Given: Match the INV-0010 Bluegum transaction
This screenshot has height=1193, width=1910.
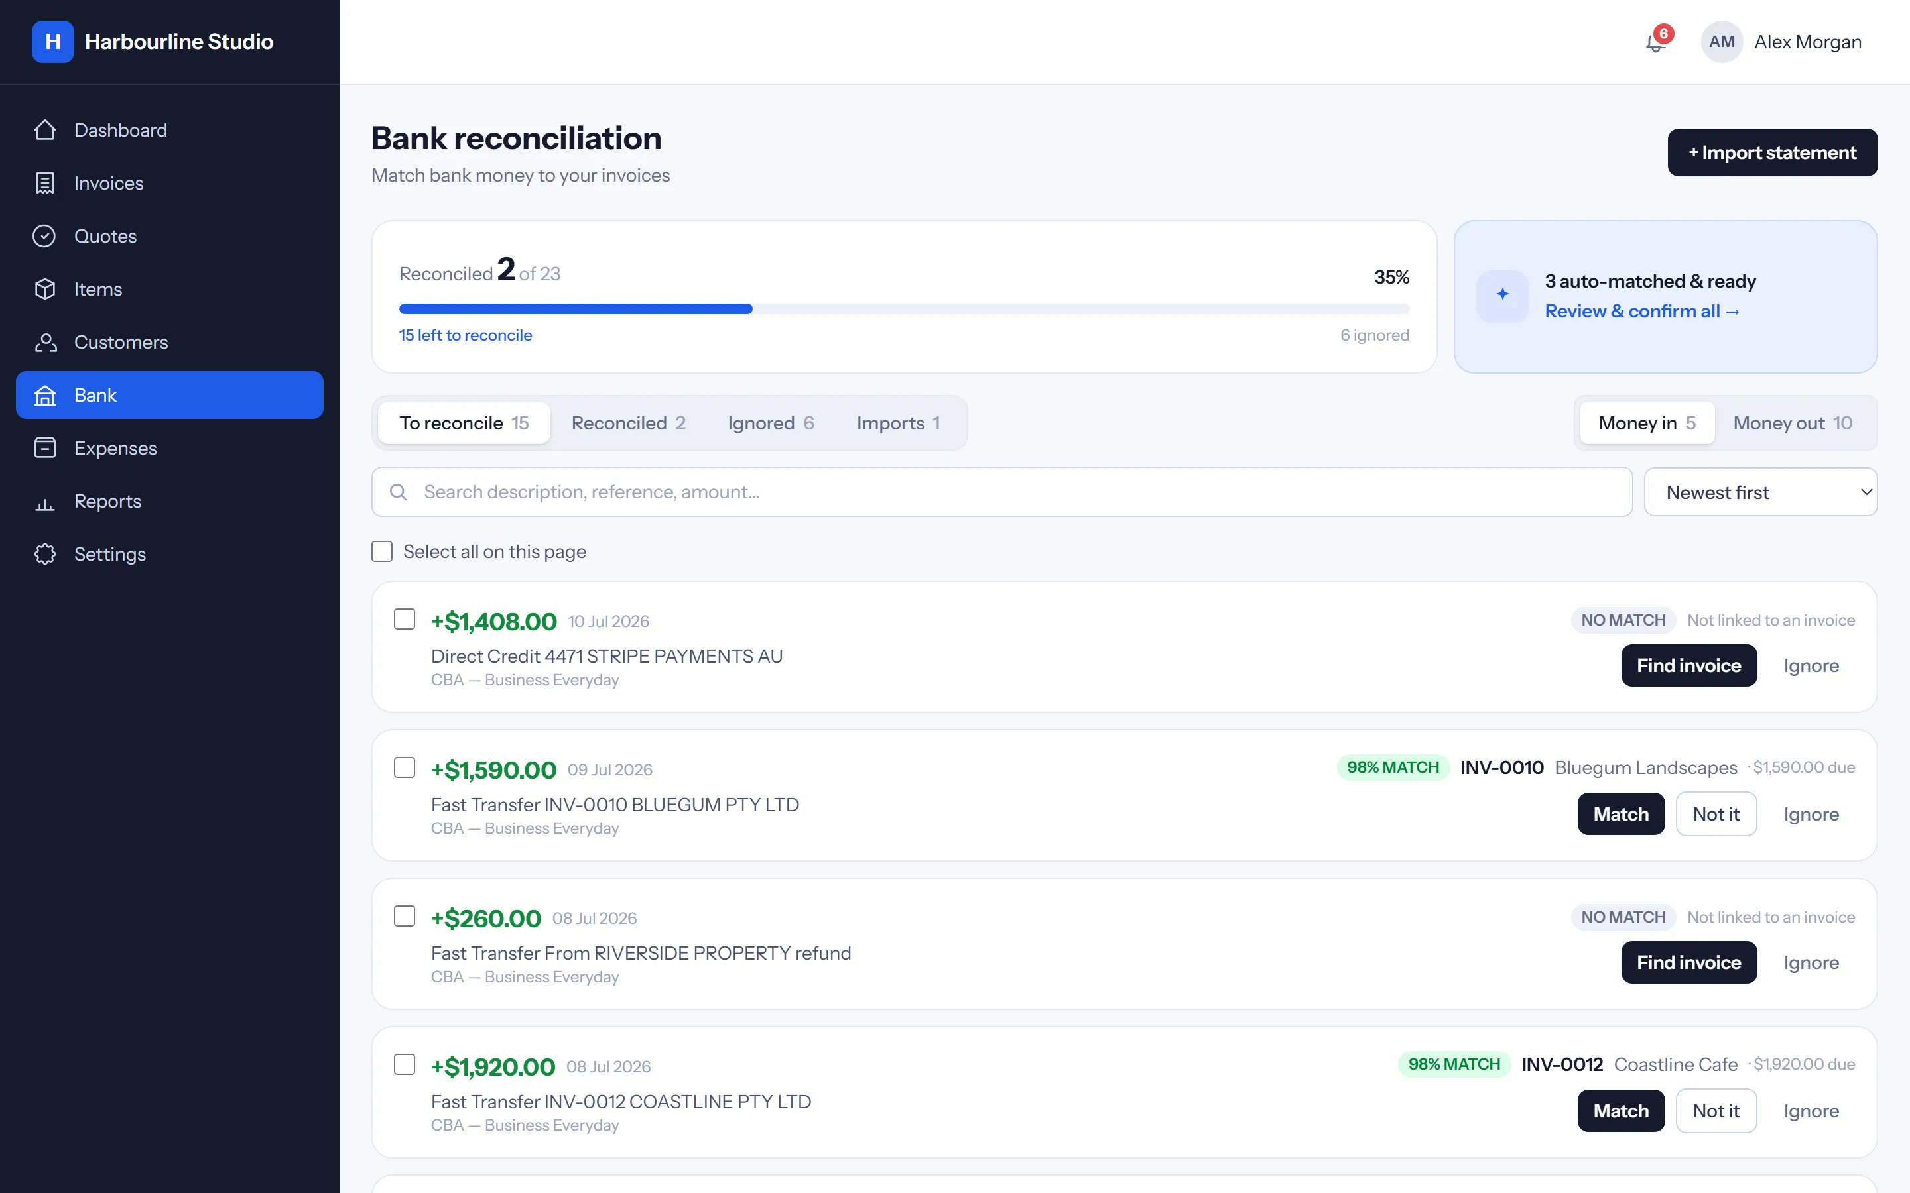Looking at the screenshot, I should click(1621, 813).
